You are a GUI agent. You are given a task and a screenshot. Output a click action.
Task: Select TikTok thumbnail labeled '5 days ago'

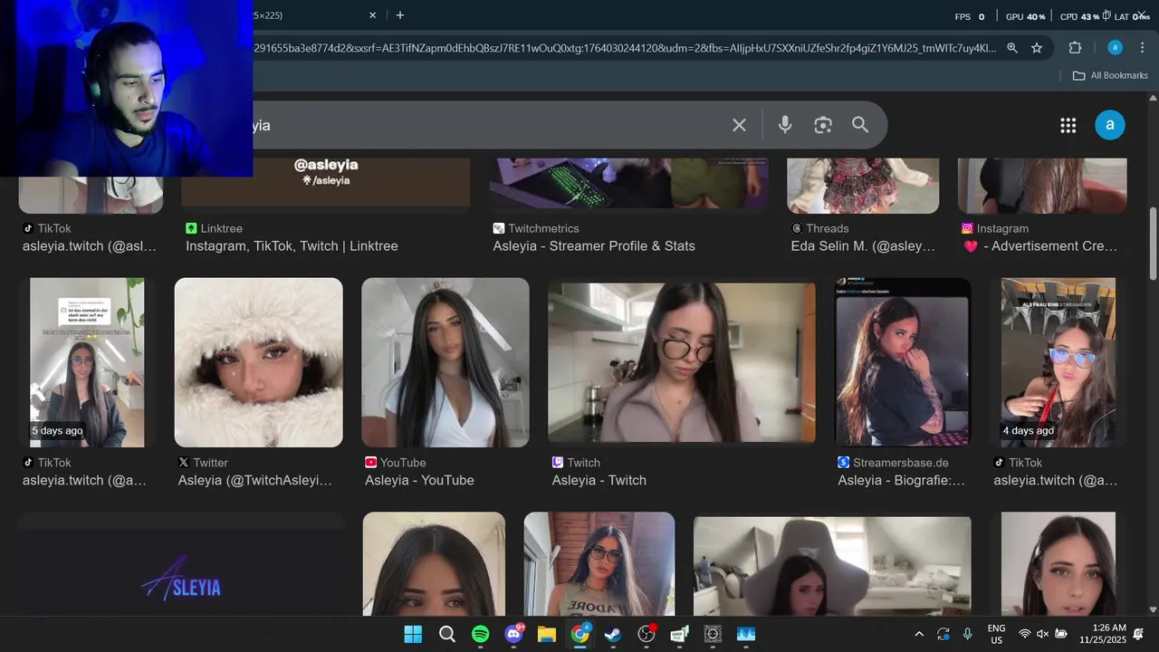click(x=87, y=362)
